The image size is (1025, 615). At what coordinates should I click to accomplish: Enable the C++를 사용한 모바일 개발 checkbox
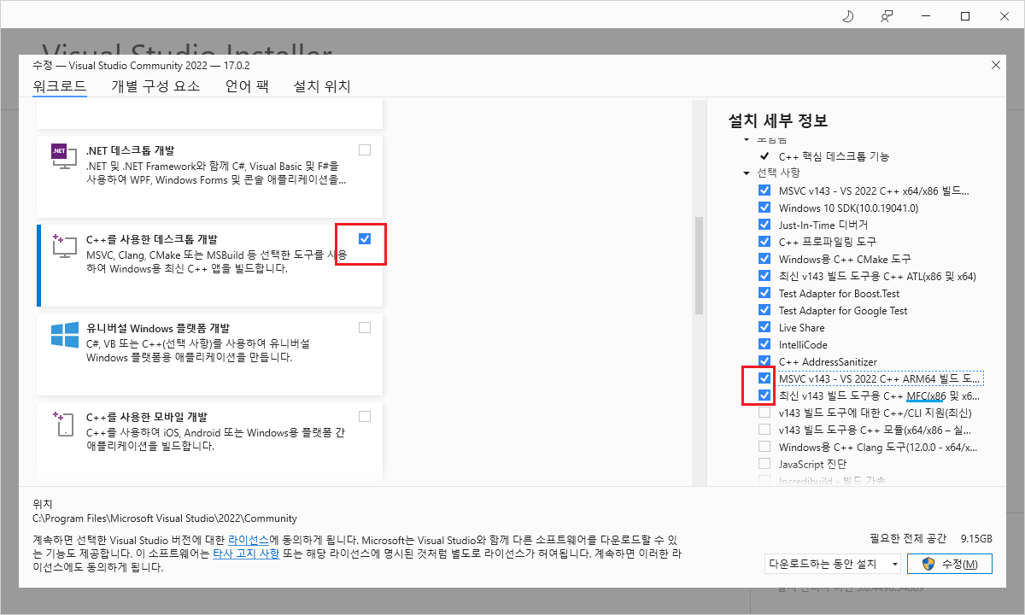click(365, 417)
